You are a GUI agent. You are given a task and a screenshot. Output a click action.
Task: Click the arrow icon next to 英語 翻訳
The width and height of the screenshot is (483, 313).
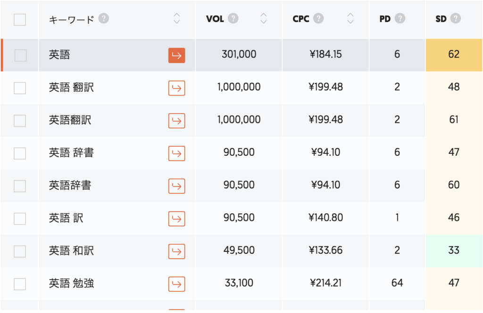point(176,88)
